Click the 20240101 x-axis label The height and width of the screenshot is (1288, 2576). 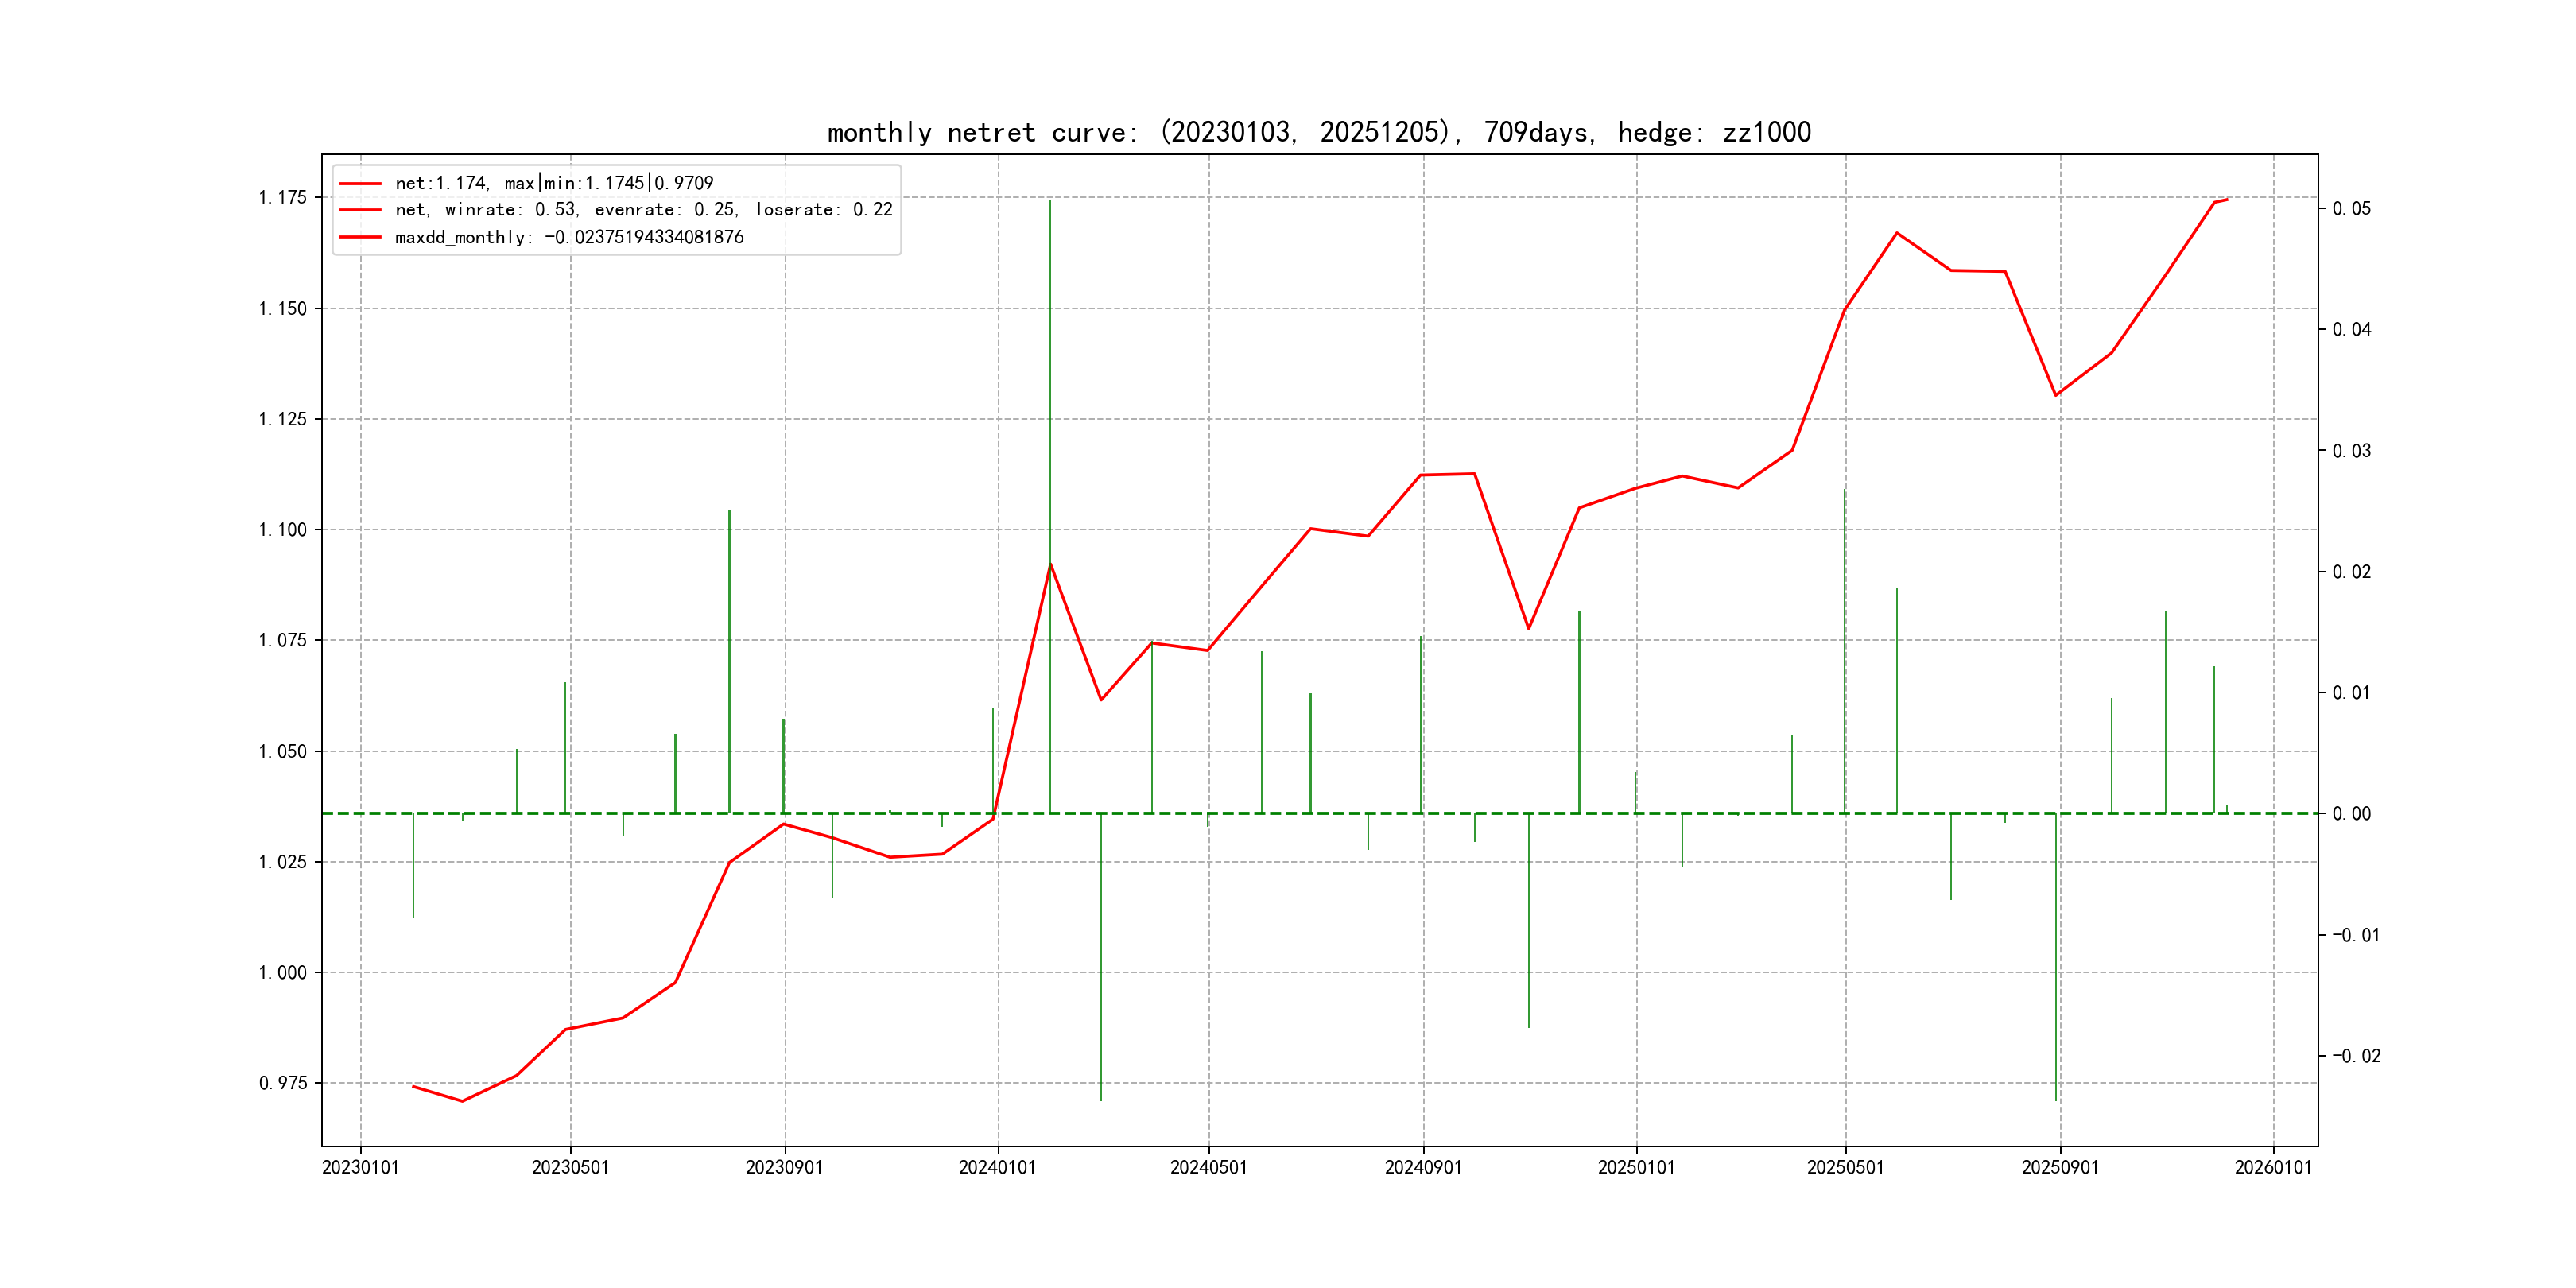997,1168
